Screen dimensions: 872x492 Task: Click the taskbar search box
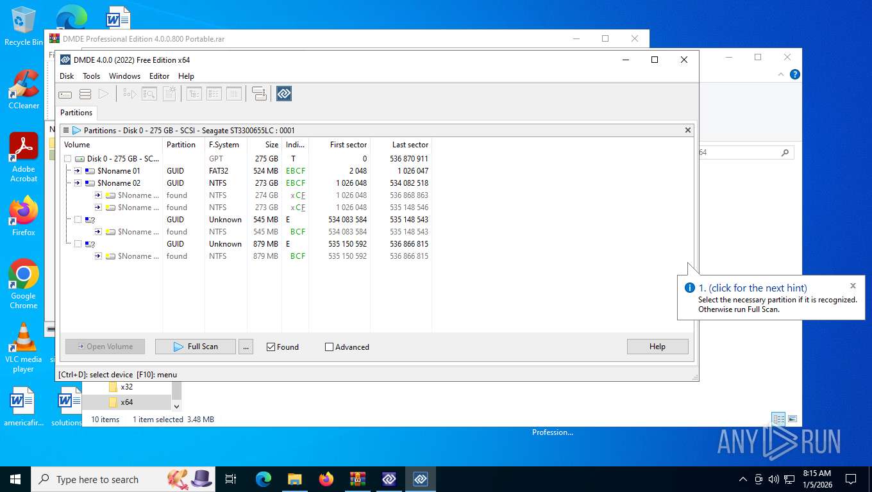click(x=122, y=479)
